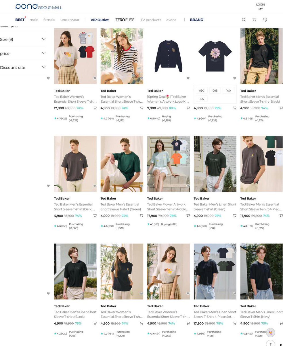Viewport: 283px width, 346px height.
Task: Expand the price filter
Action: click(x=23, y=53)
